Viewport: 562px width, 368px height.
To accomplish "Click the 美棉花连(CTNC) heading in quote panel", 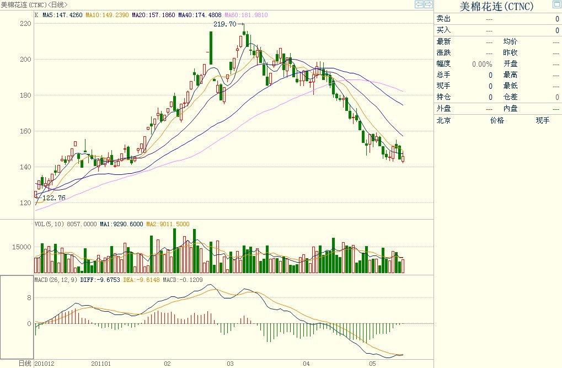I will click(x=496, y=6).
